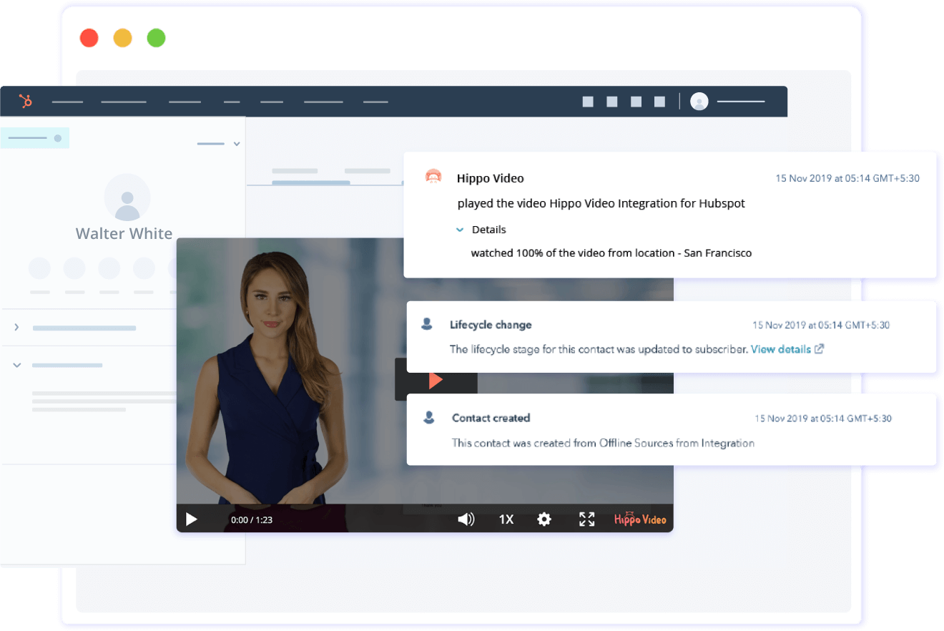The width and height of the screenshot is (944, 631).
Task: Open the dropdown at top of the contact panel
Action: click(x=237, y=143)
